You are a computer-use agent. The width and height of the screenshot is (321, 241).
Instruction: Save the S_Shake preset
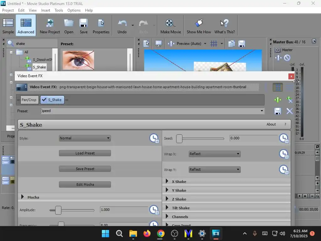(x=278, y=111)
